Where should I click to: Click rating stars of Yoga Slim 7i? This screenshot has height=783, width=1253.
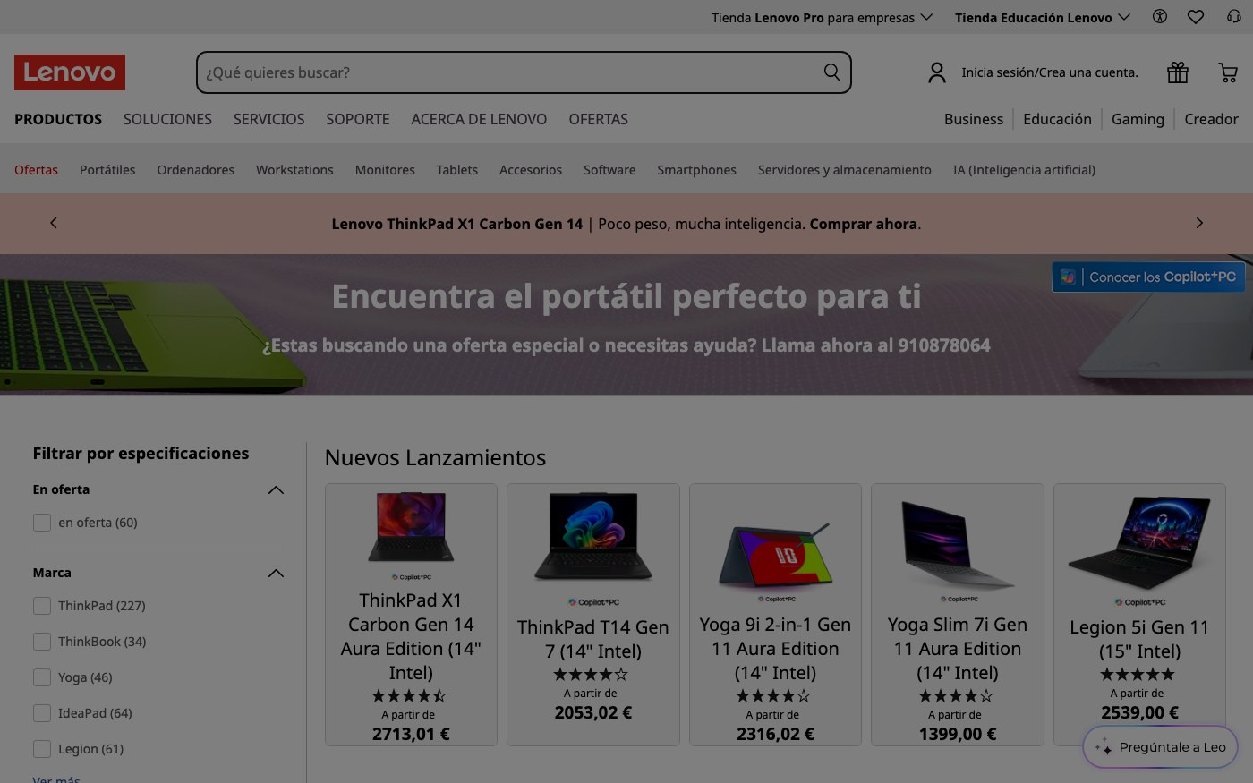click(956, 695)
